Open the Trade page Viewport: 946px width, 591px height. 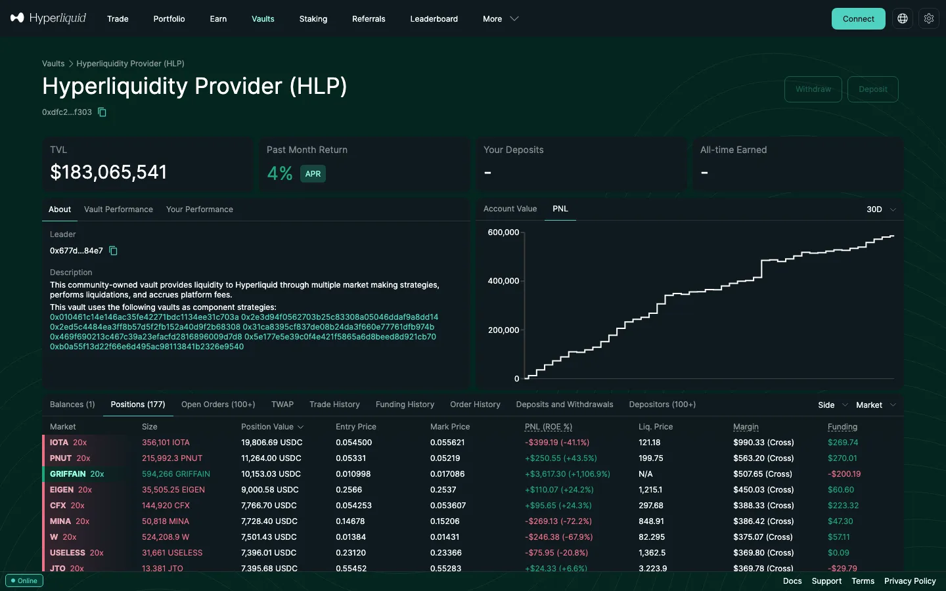(118, 19)
